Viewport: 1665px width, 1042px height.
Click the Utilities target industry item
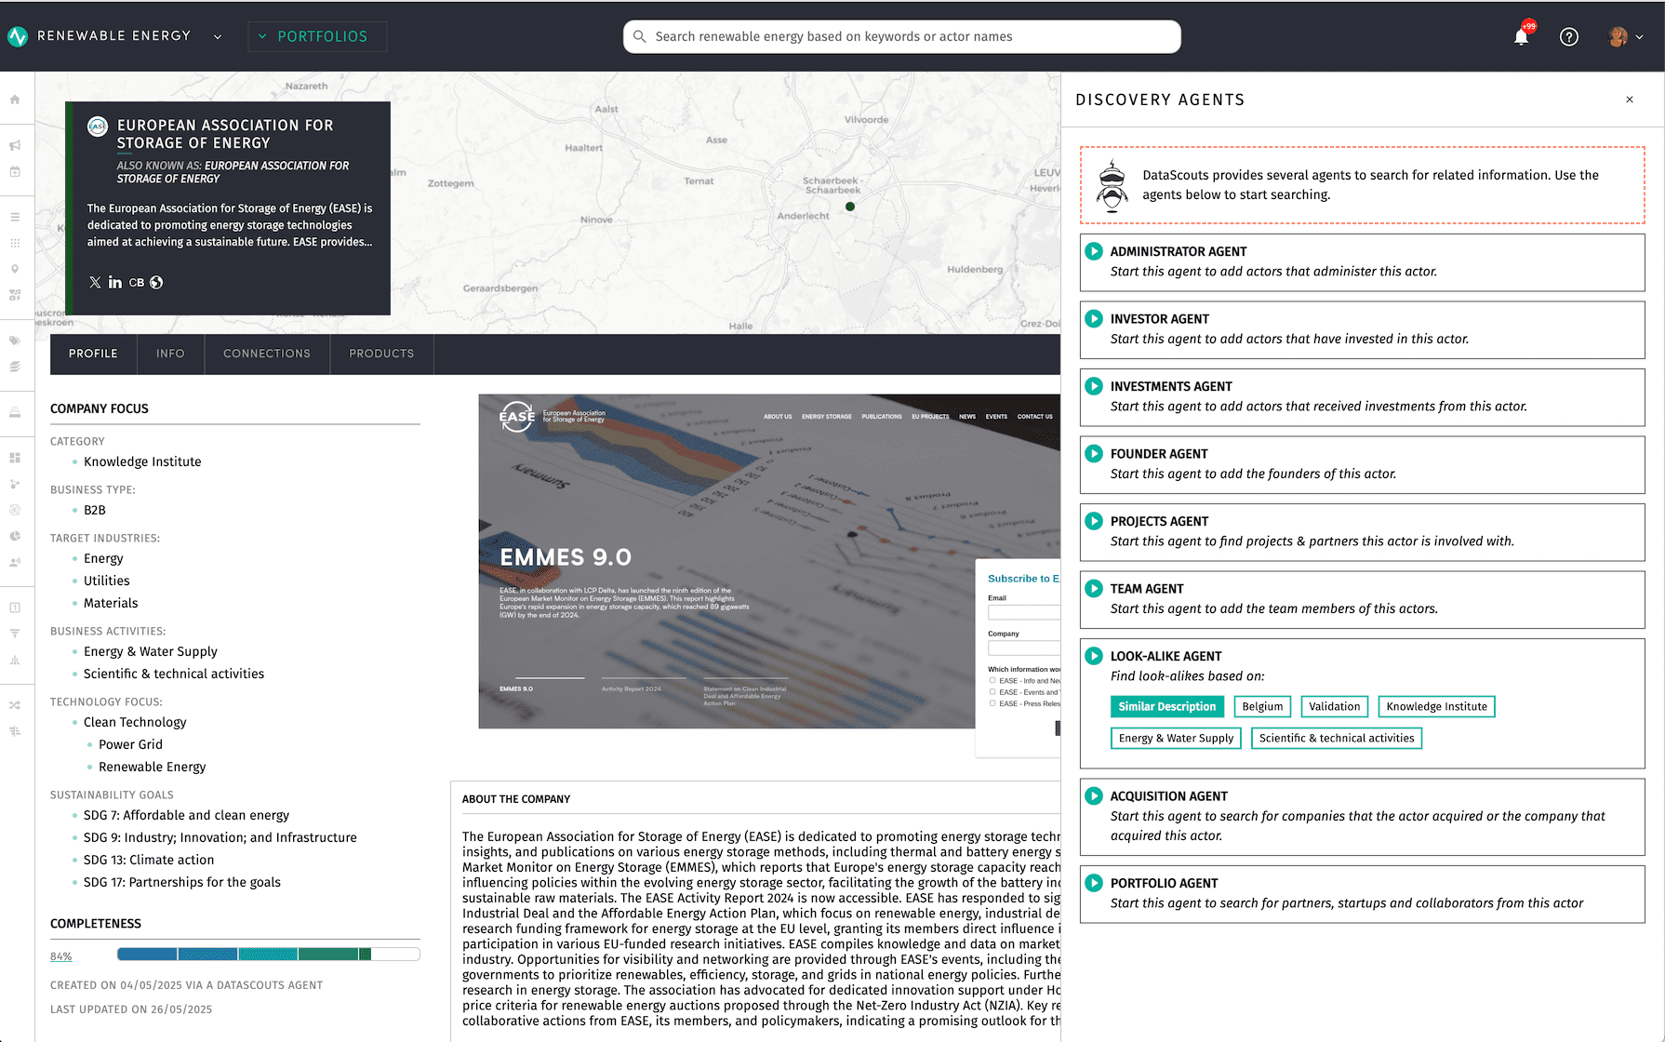[107, 581]
